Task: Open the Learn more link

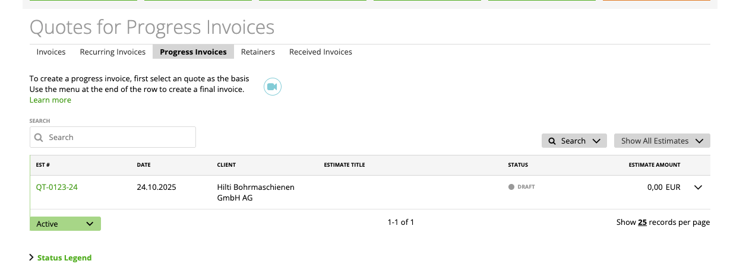Action: 50,100
